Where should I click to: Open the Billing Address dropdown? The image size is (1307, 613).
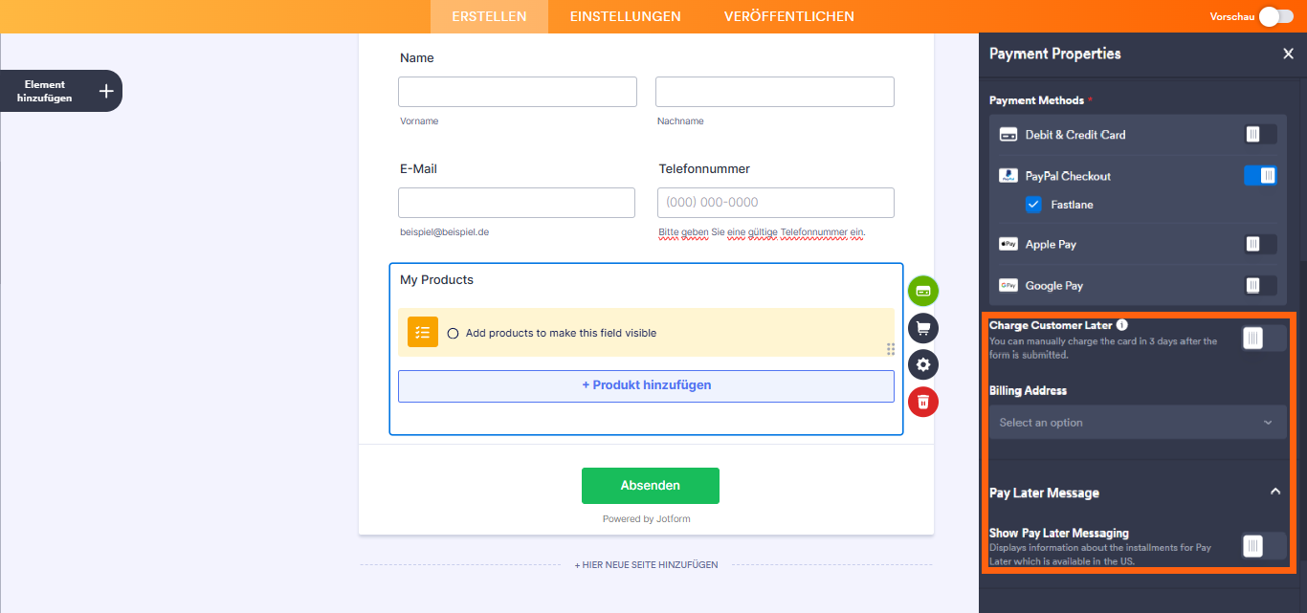1138,422
